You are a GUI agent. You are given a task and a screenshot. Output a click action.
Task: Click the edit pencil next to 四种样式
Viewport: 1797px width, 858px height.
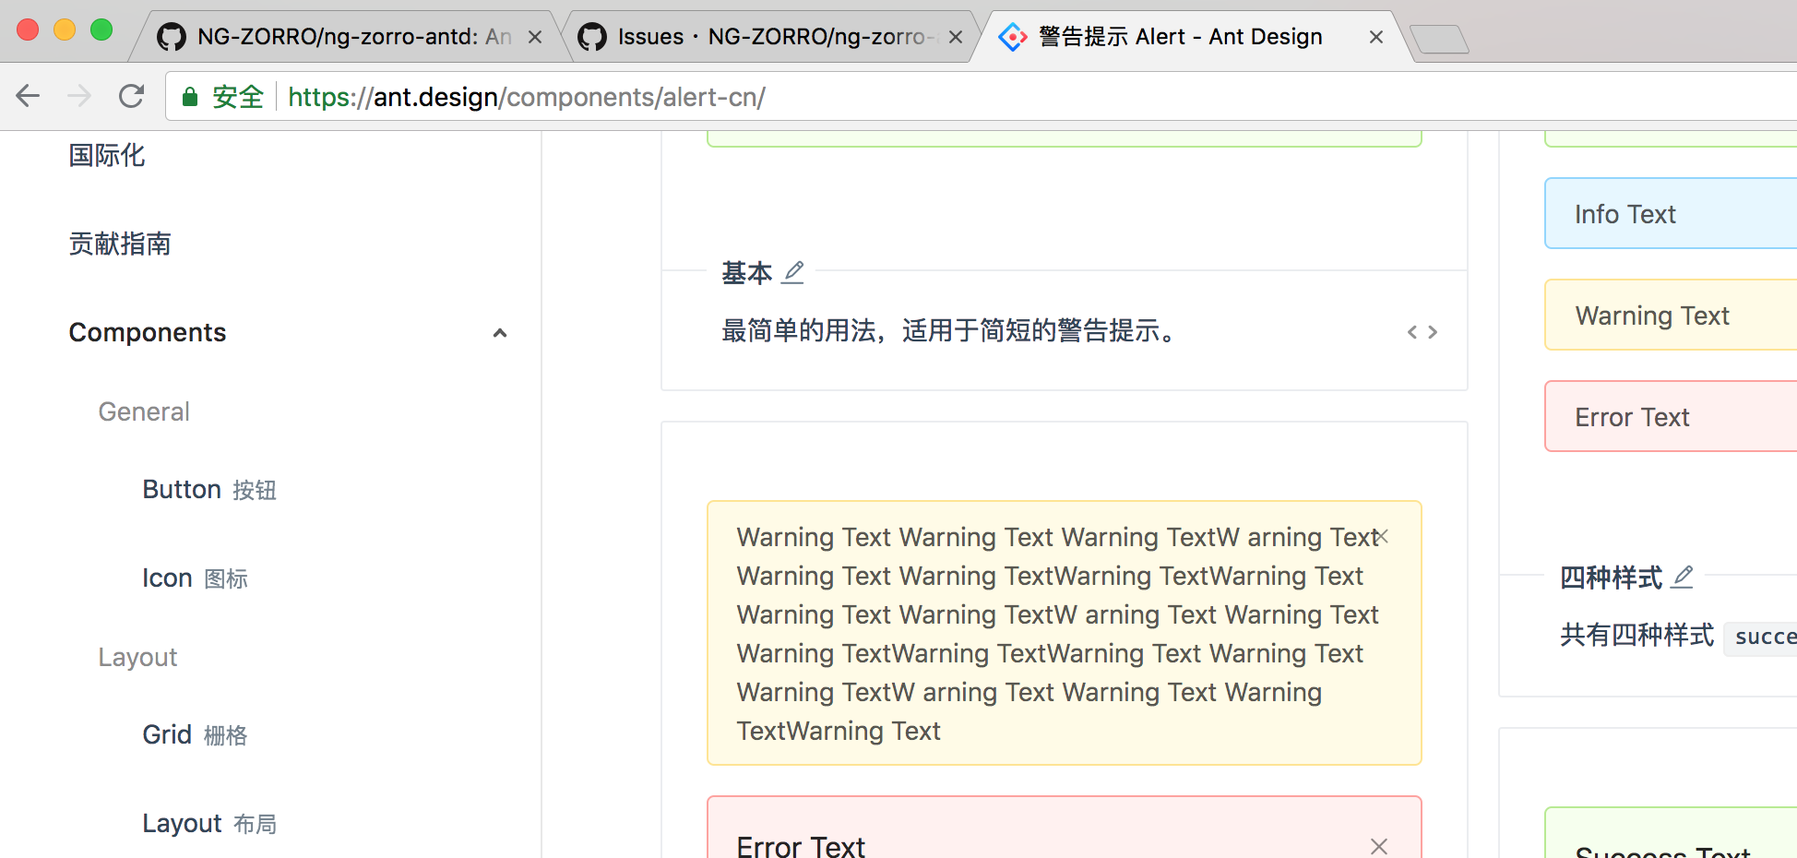click(1683, 577)
